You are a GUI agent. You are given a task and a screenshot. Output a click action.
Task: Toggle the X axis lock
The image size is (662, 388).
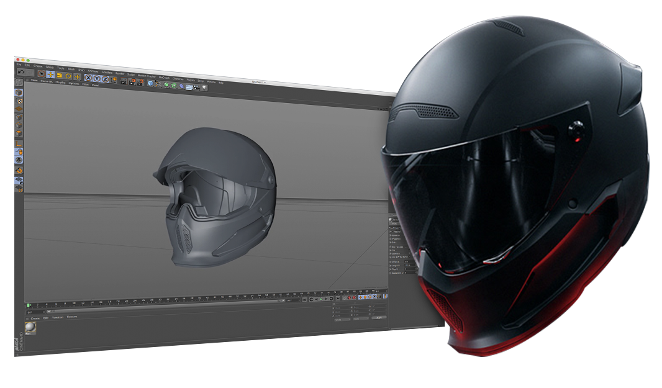tap(89, 78)
